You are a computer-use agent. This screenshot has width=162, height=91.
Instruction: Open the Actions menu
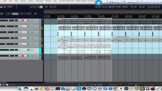(x=31, y=1)
